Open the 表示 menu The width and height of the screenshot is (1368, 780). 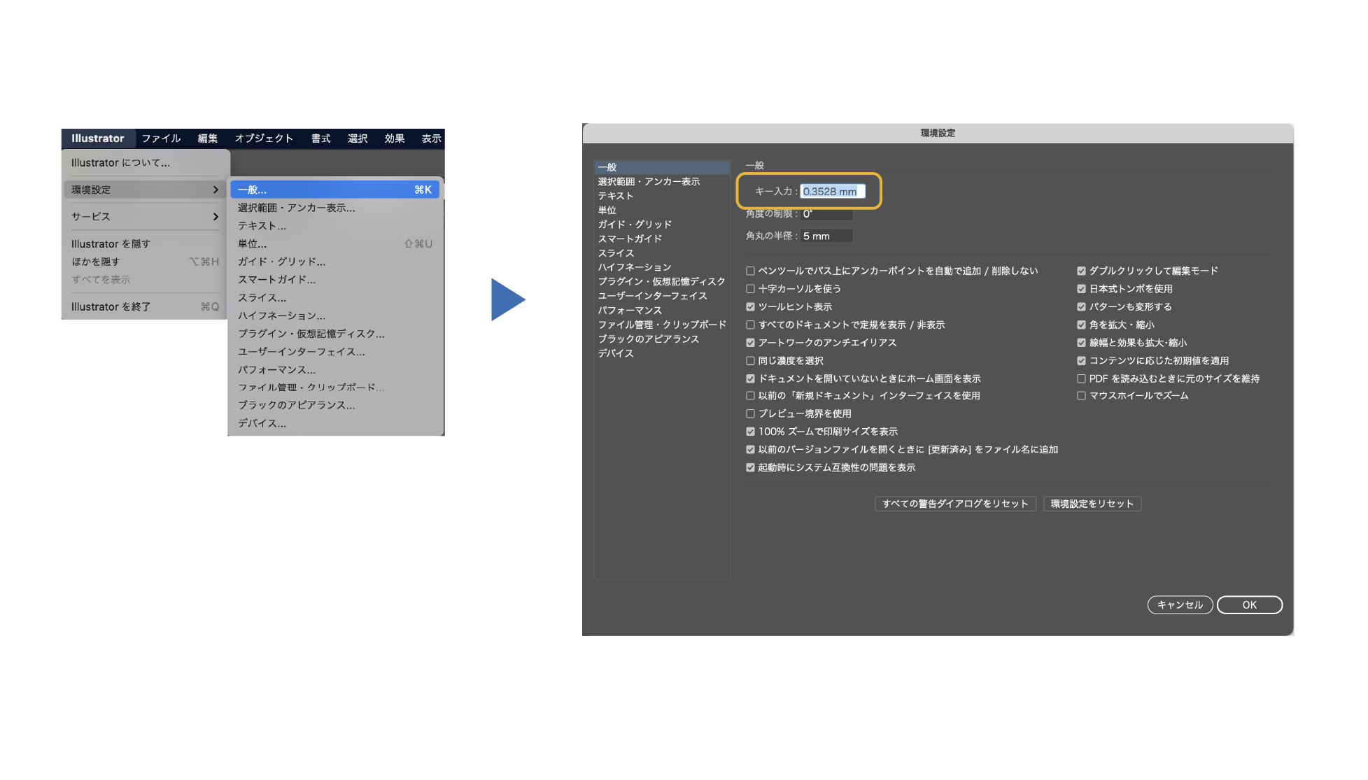(431, 139)
